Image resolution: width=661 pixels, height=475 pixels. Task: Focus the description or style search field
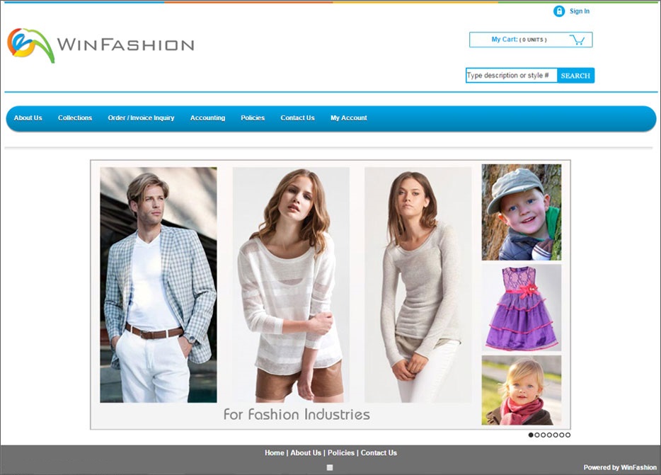(x=512, y=76)
